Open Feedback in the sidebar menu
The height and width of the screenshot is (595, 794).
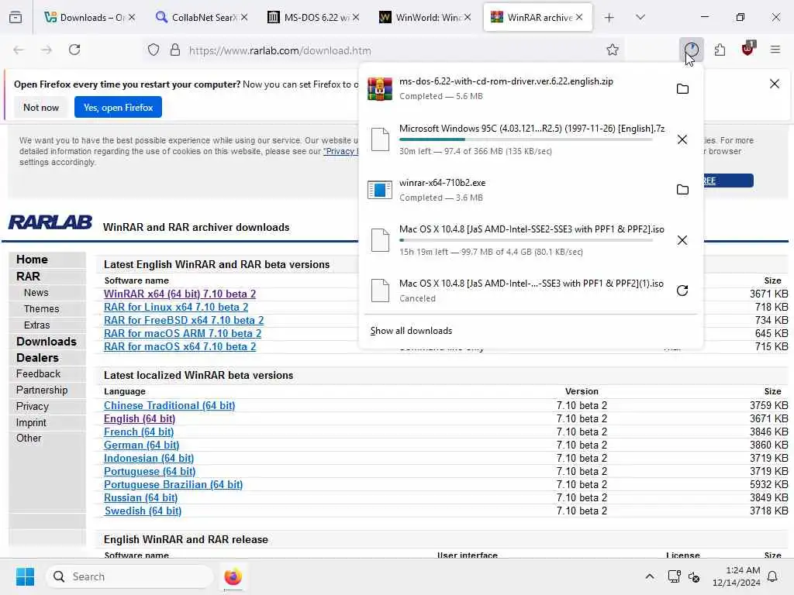click(38, 374)
